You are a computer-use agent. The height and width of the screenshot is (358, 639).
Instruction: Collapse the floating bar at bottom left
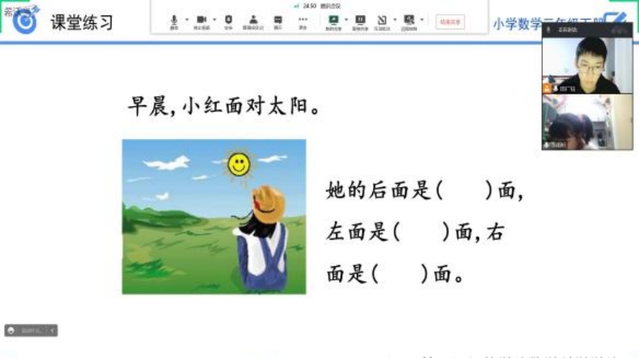point(52,330)
